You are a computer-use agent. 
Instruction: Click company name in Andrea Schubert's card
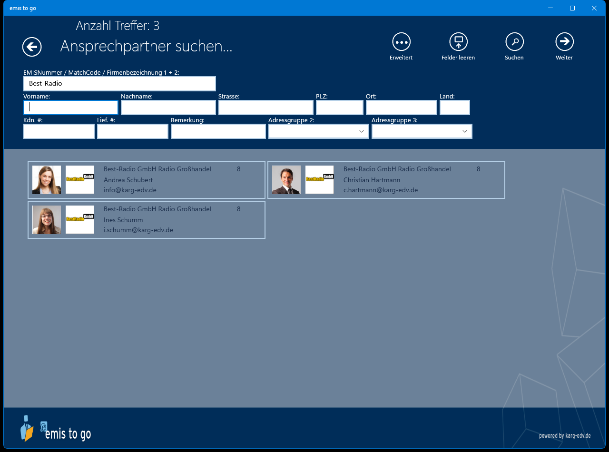[x=157, y=169]
